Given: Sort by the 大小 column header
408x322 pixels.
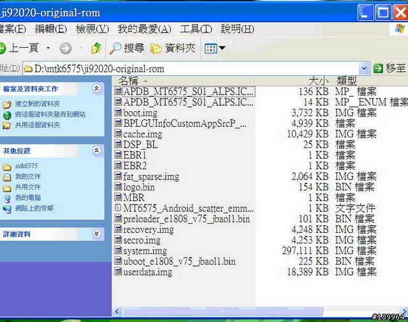Looking at the screenshot, I should tap(293, 81).
